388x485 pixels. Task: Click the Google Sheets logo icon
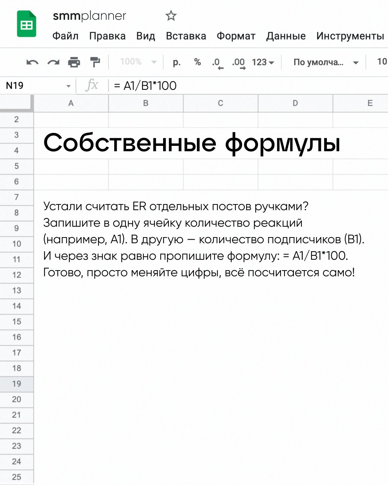click(27, 24)
